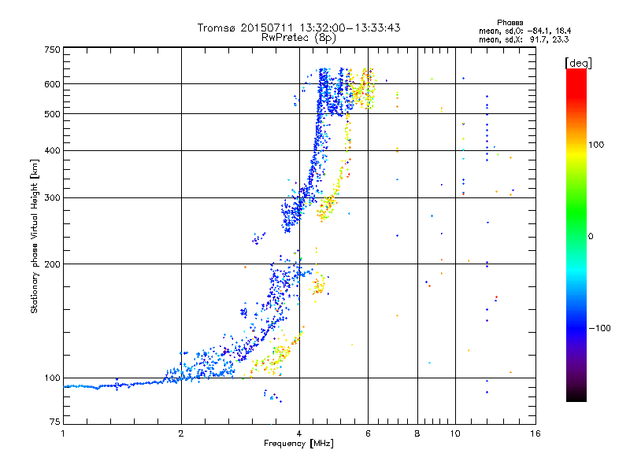Click the "Stationary phase Virtual Height [km]" axis label
Image resolution: width=630 pixels, height=472 pixels.
click(x=34, y=236)
